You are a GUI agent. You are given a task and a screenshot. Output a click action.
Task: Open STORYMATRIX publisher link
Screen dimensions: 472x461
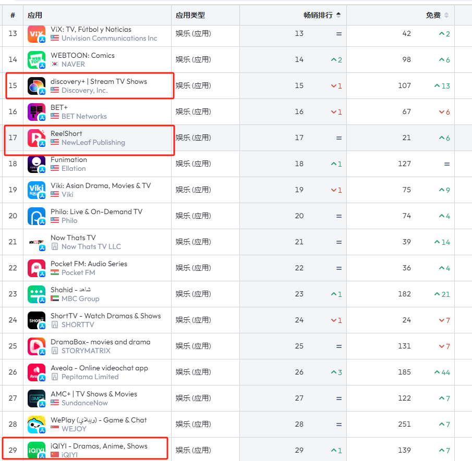click(x=86, y=351)
